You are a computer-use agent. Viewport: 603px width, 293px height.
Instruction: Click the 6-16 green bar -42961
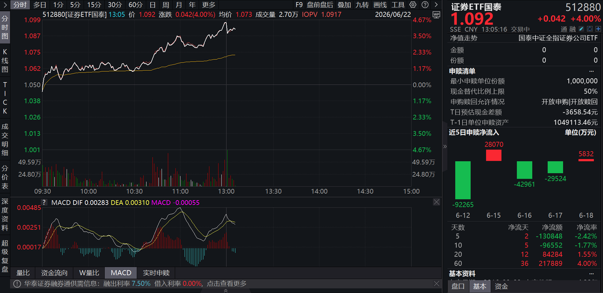(x=525, y=170)
